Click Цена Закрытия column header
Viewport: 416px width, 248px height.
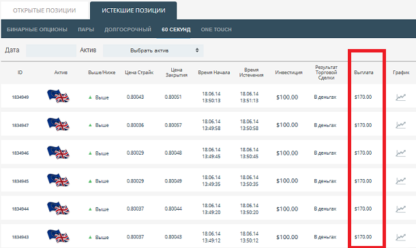pyautogui.click(x=177, y=72)
